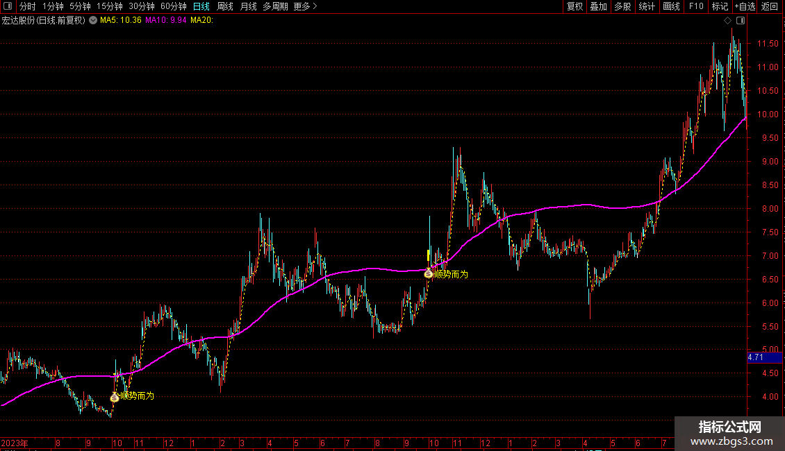The width and height of the screenshot is (785, 451).
Task: Toggle the MA10 indicator label
Action: point(166,20)
